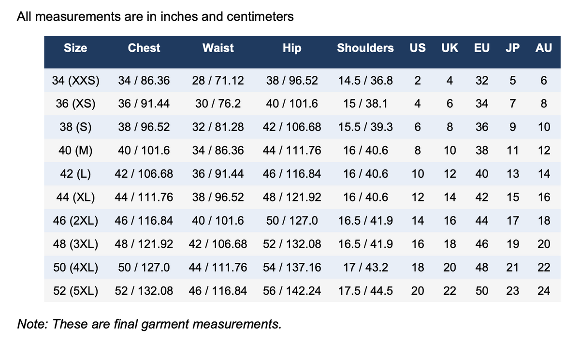The height and width of the screenshot is (346, 580).
Task: Click the waist value in the 38 (S) row
Action: 218,127
